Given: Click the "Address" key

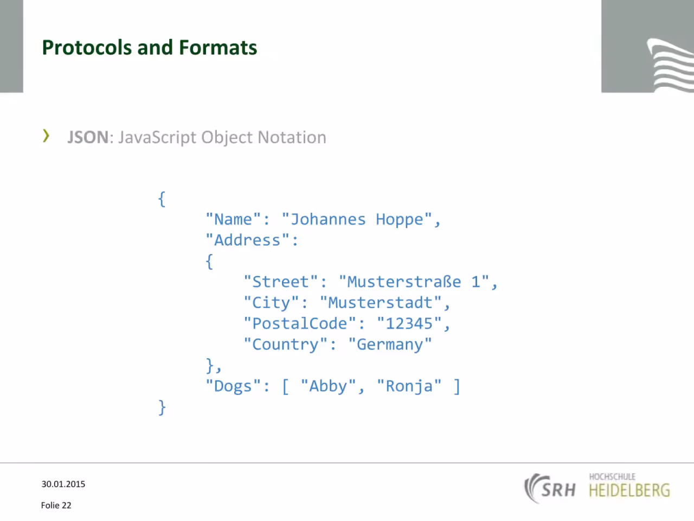Looking at the screenshot, I should point(248,240).
